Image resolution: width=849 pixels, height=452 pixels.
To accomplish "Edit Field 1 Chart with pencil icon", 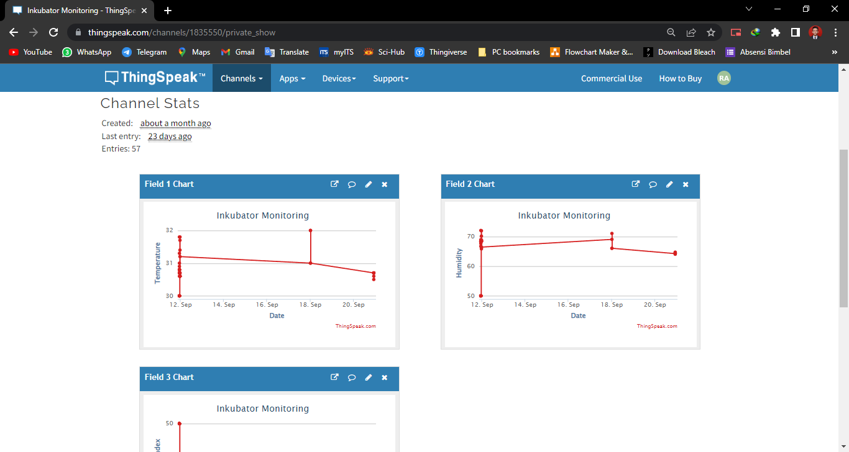I will [368, 184].
